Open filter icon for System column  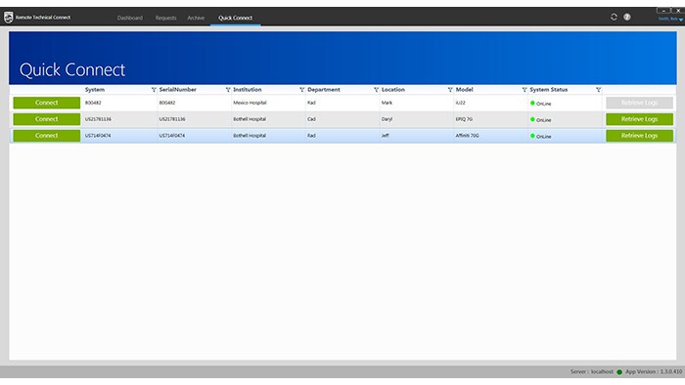coord(154,90)
